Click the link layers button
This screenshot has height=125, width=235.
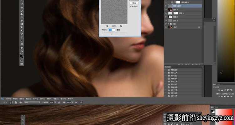tap(179, 64)
